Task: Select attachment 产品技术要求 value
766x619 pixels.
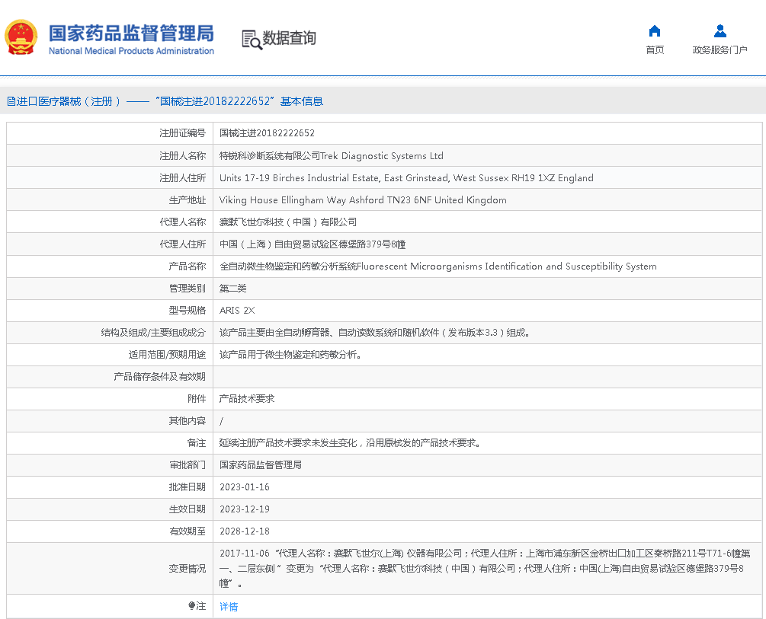Action: pos(247,399)
